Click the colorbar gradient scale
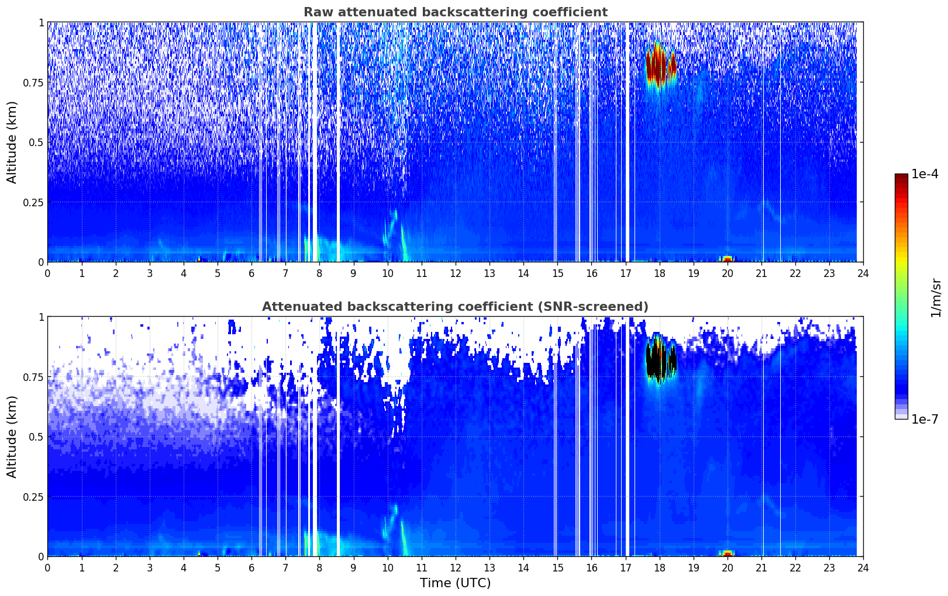948x596 pixels. click(901, 296)
